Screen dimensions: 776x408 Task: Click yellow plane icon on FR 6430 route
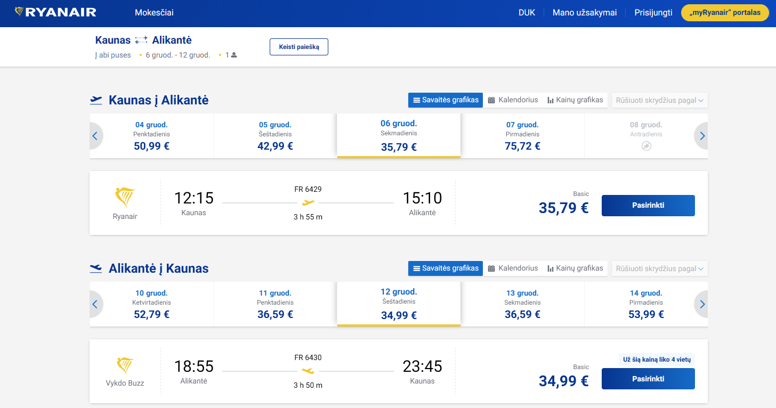(308, 371)
